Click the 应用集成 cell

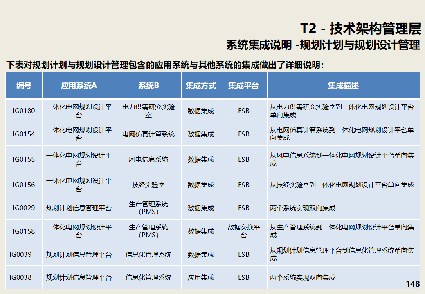pos(201,278)
